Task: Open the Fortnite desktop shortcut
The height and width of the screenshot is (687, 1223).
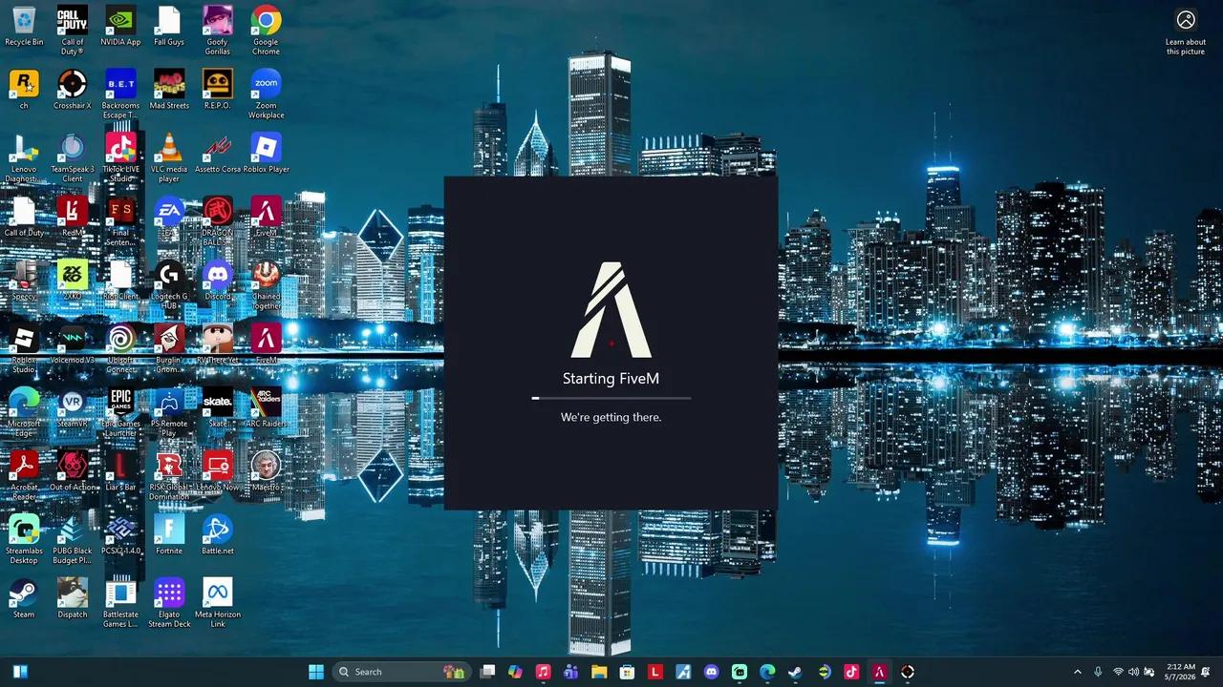Action: pyautogui.click(x=169, y=535)
